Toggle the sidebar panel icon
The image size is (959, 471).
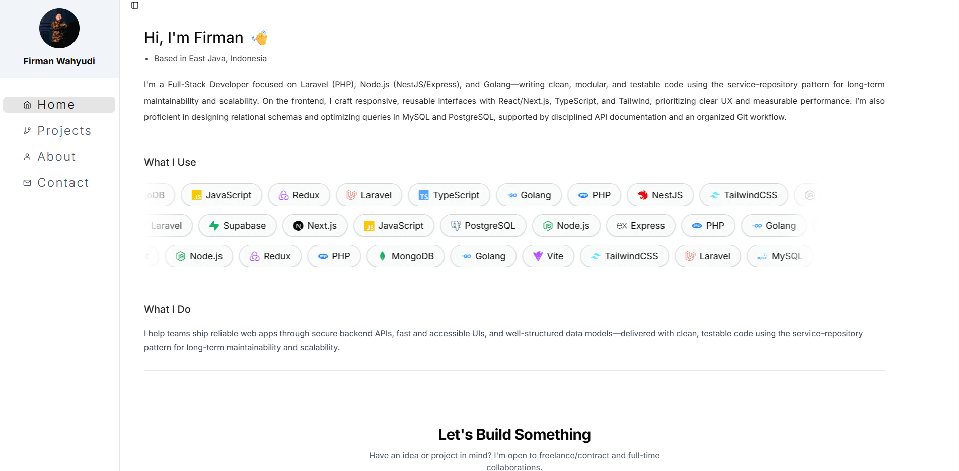[x=135, y=5]
